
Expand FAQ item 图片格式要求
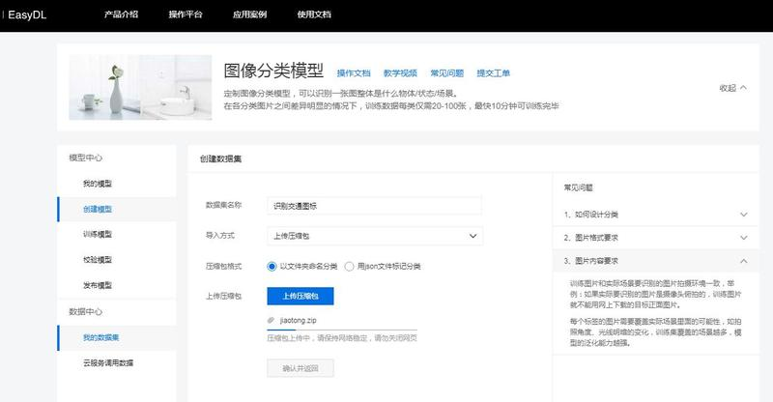656,238
